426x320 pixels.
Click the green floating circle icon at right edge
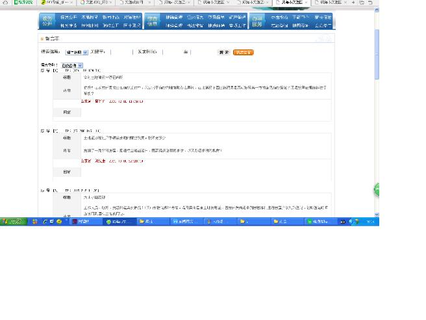point(377,190)
